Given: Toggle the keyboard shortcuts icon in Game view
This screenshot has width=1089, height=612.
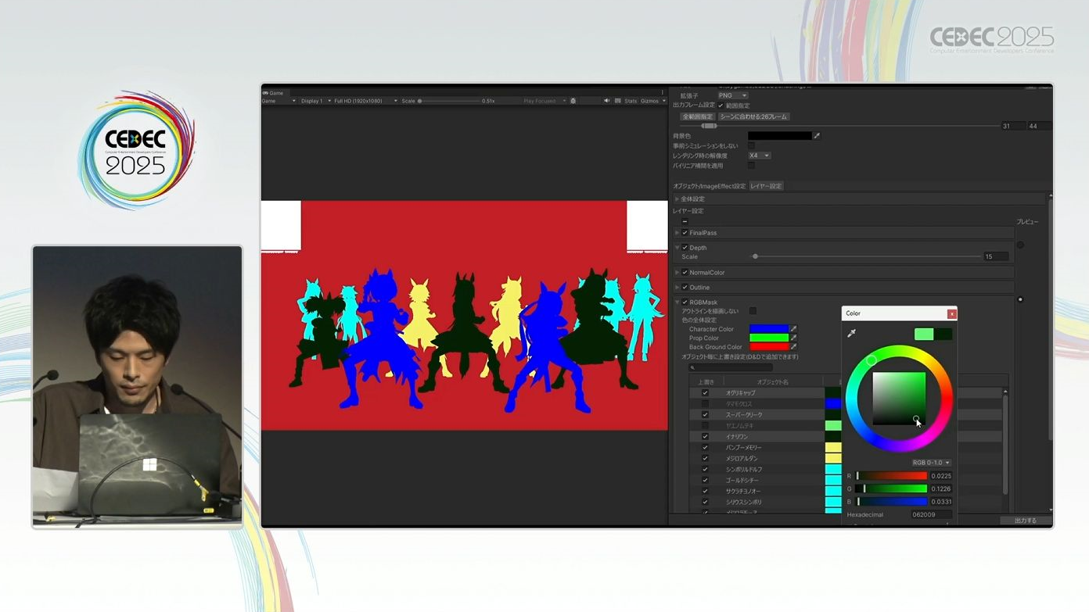Looking at the screenshot, I should point(617,101).
